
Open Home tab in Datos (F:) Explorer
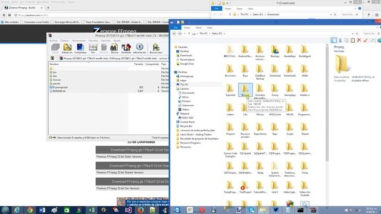coord(187,28)
